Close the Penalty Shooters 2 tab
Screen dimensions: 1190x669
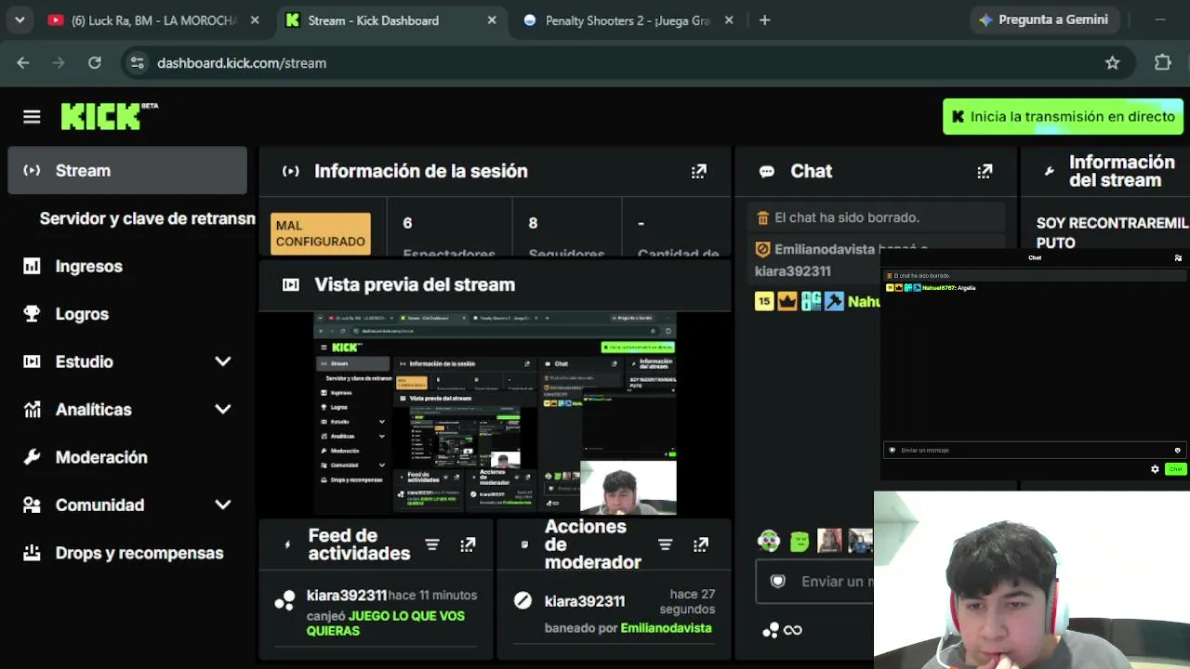click(x=729, y=20)
